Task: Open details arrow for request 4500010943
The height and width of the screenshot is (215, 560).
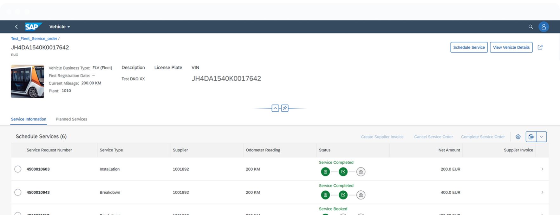Action: 542,192
